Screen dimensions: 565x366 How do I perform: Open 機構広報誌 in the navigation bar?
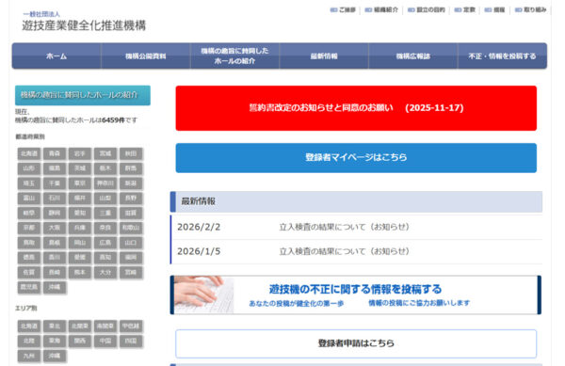click(413, 56)
